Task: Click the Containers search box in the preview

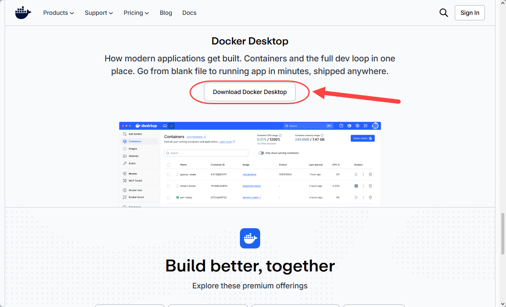Action: pyautogui.click(x=206, y=153)
